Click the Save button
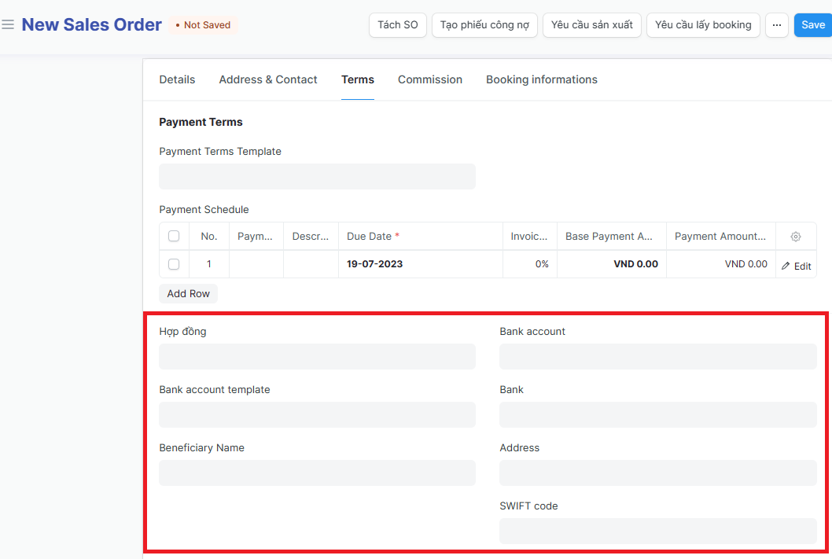 pos(812,25)
